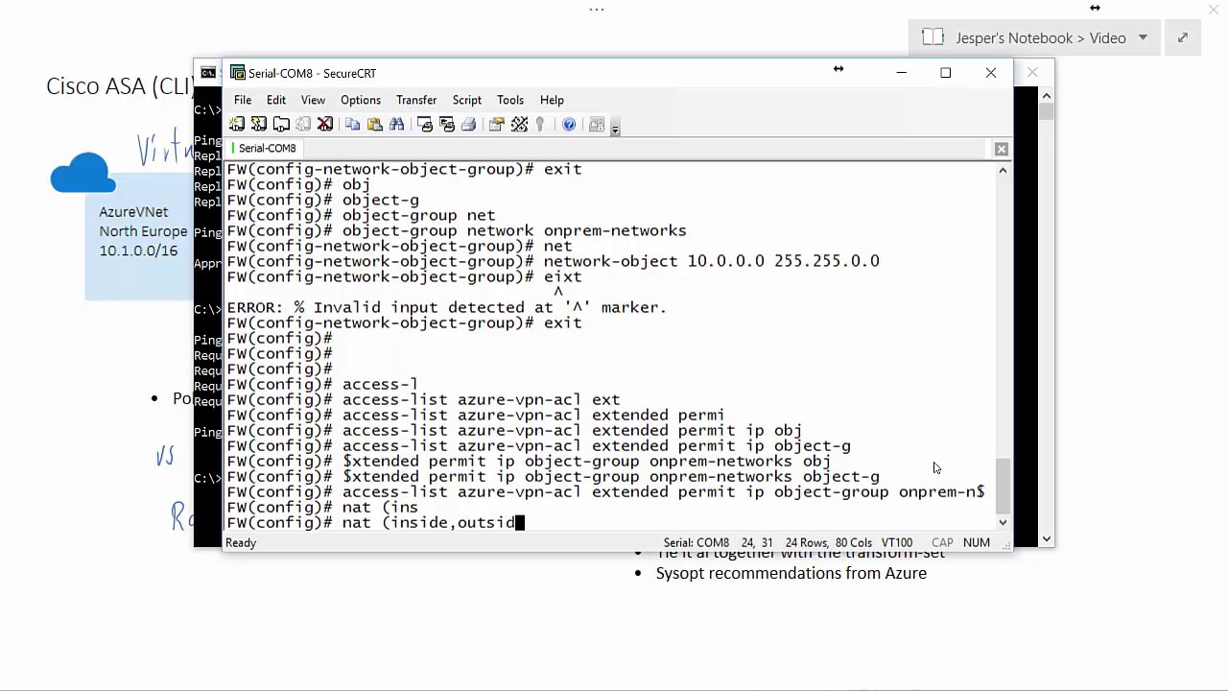Click the CAP indicator in status bar
The width and height of the screenshot is (1228, 691).
pyautogui.click(x=941, y=542)
